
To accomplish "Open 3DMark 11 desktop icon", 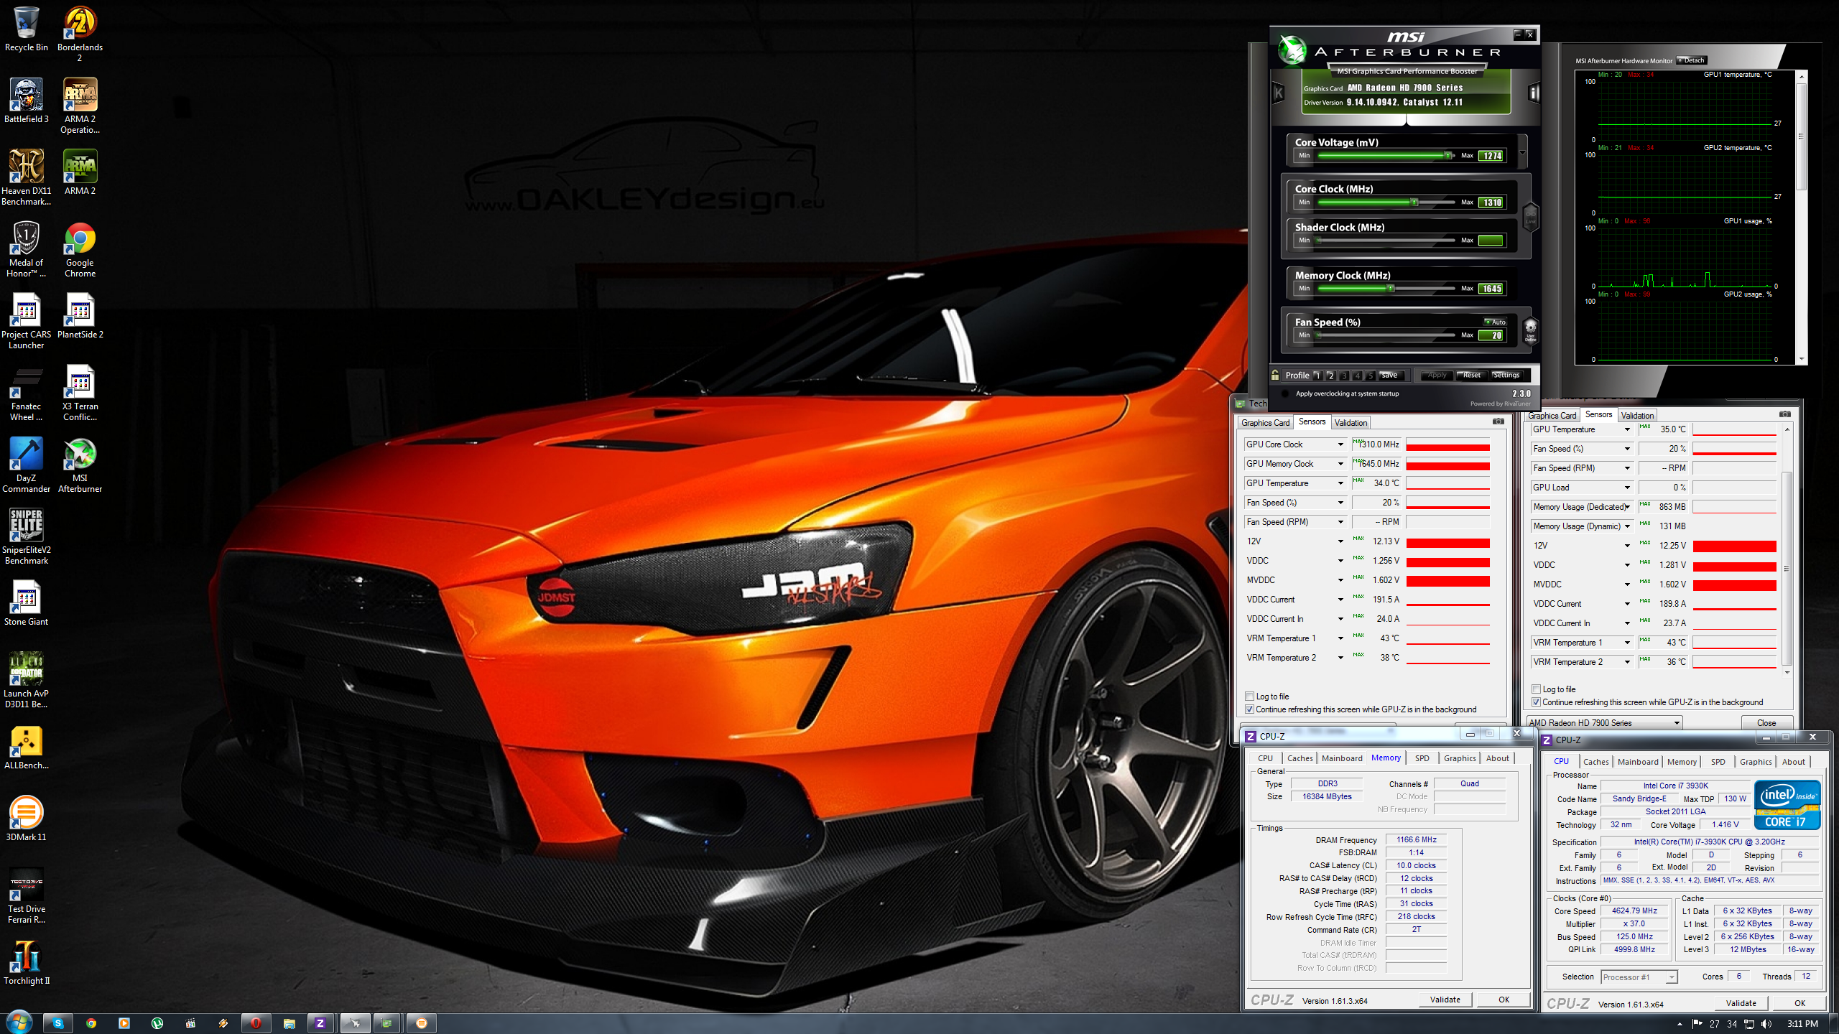I will pos(27,819).
